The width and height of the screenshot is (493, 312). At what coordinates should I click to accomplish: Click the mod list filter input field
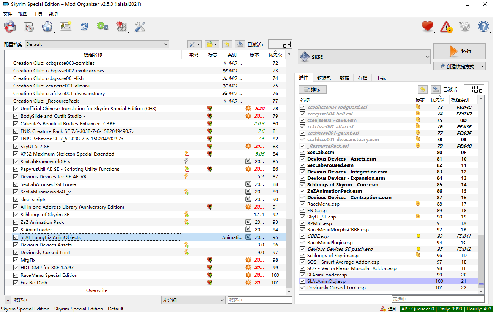(x=260, y=300)
